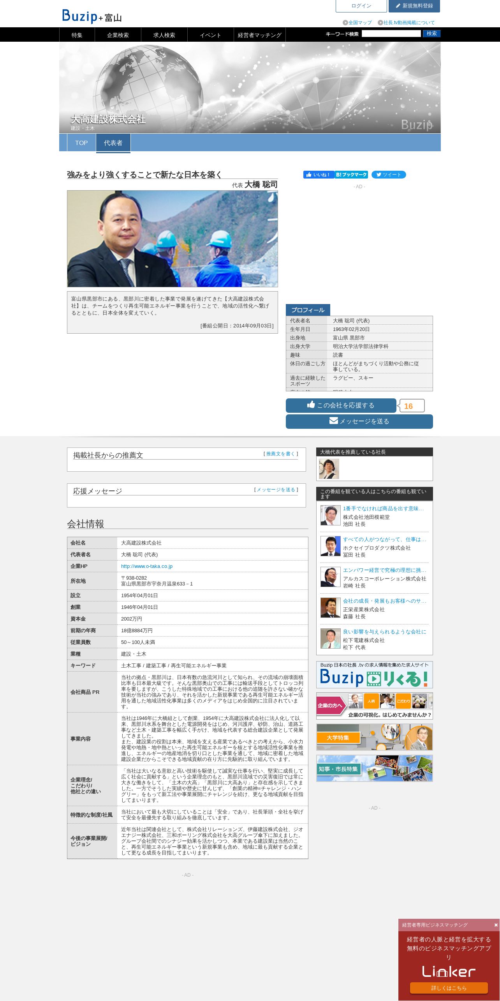The image size is (500, 1001).
Task: Open 1番手でなければ商品を出す意味… link
Action: [383, 508]
